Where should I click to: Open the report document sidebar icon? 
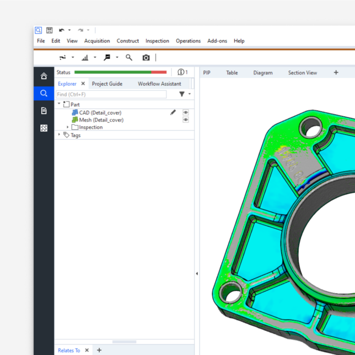pos(44,111)
